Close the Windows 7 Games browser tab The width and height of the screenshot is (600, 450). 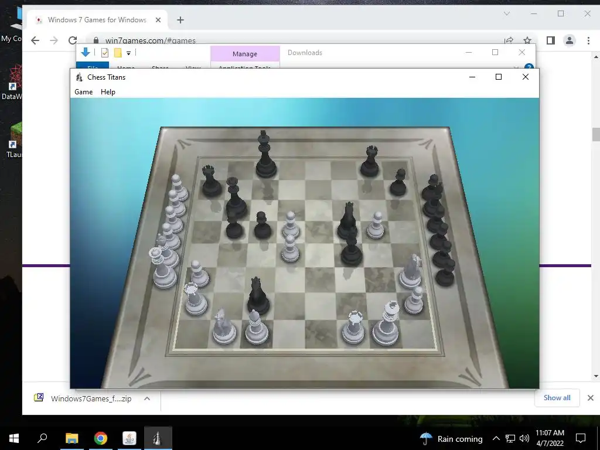(158, 20)
